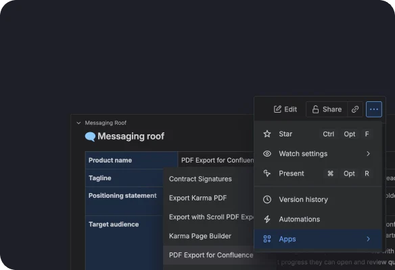
Task: Click the F key hint next to Star
Action: (x=367, y=134)
